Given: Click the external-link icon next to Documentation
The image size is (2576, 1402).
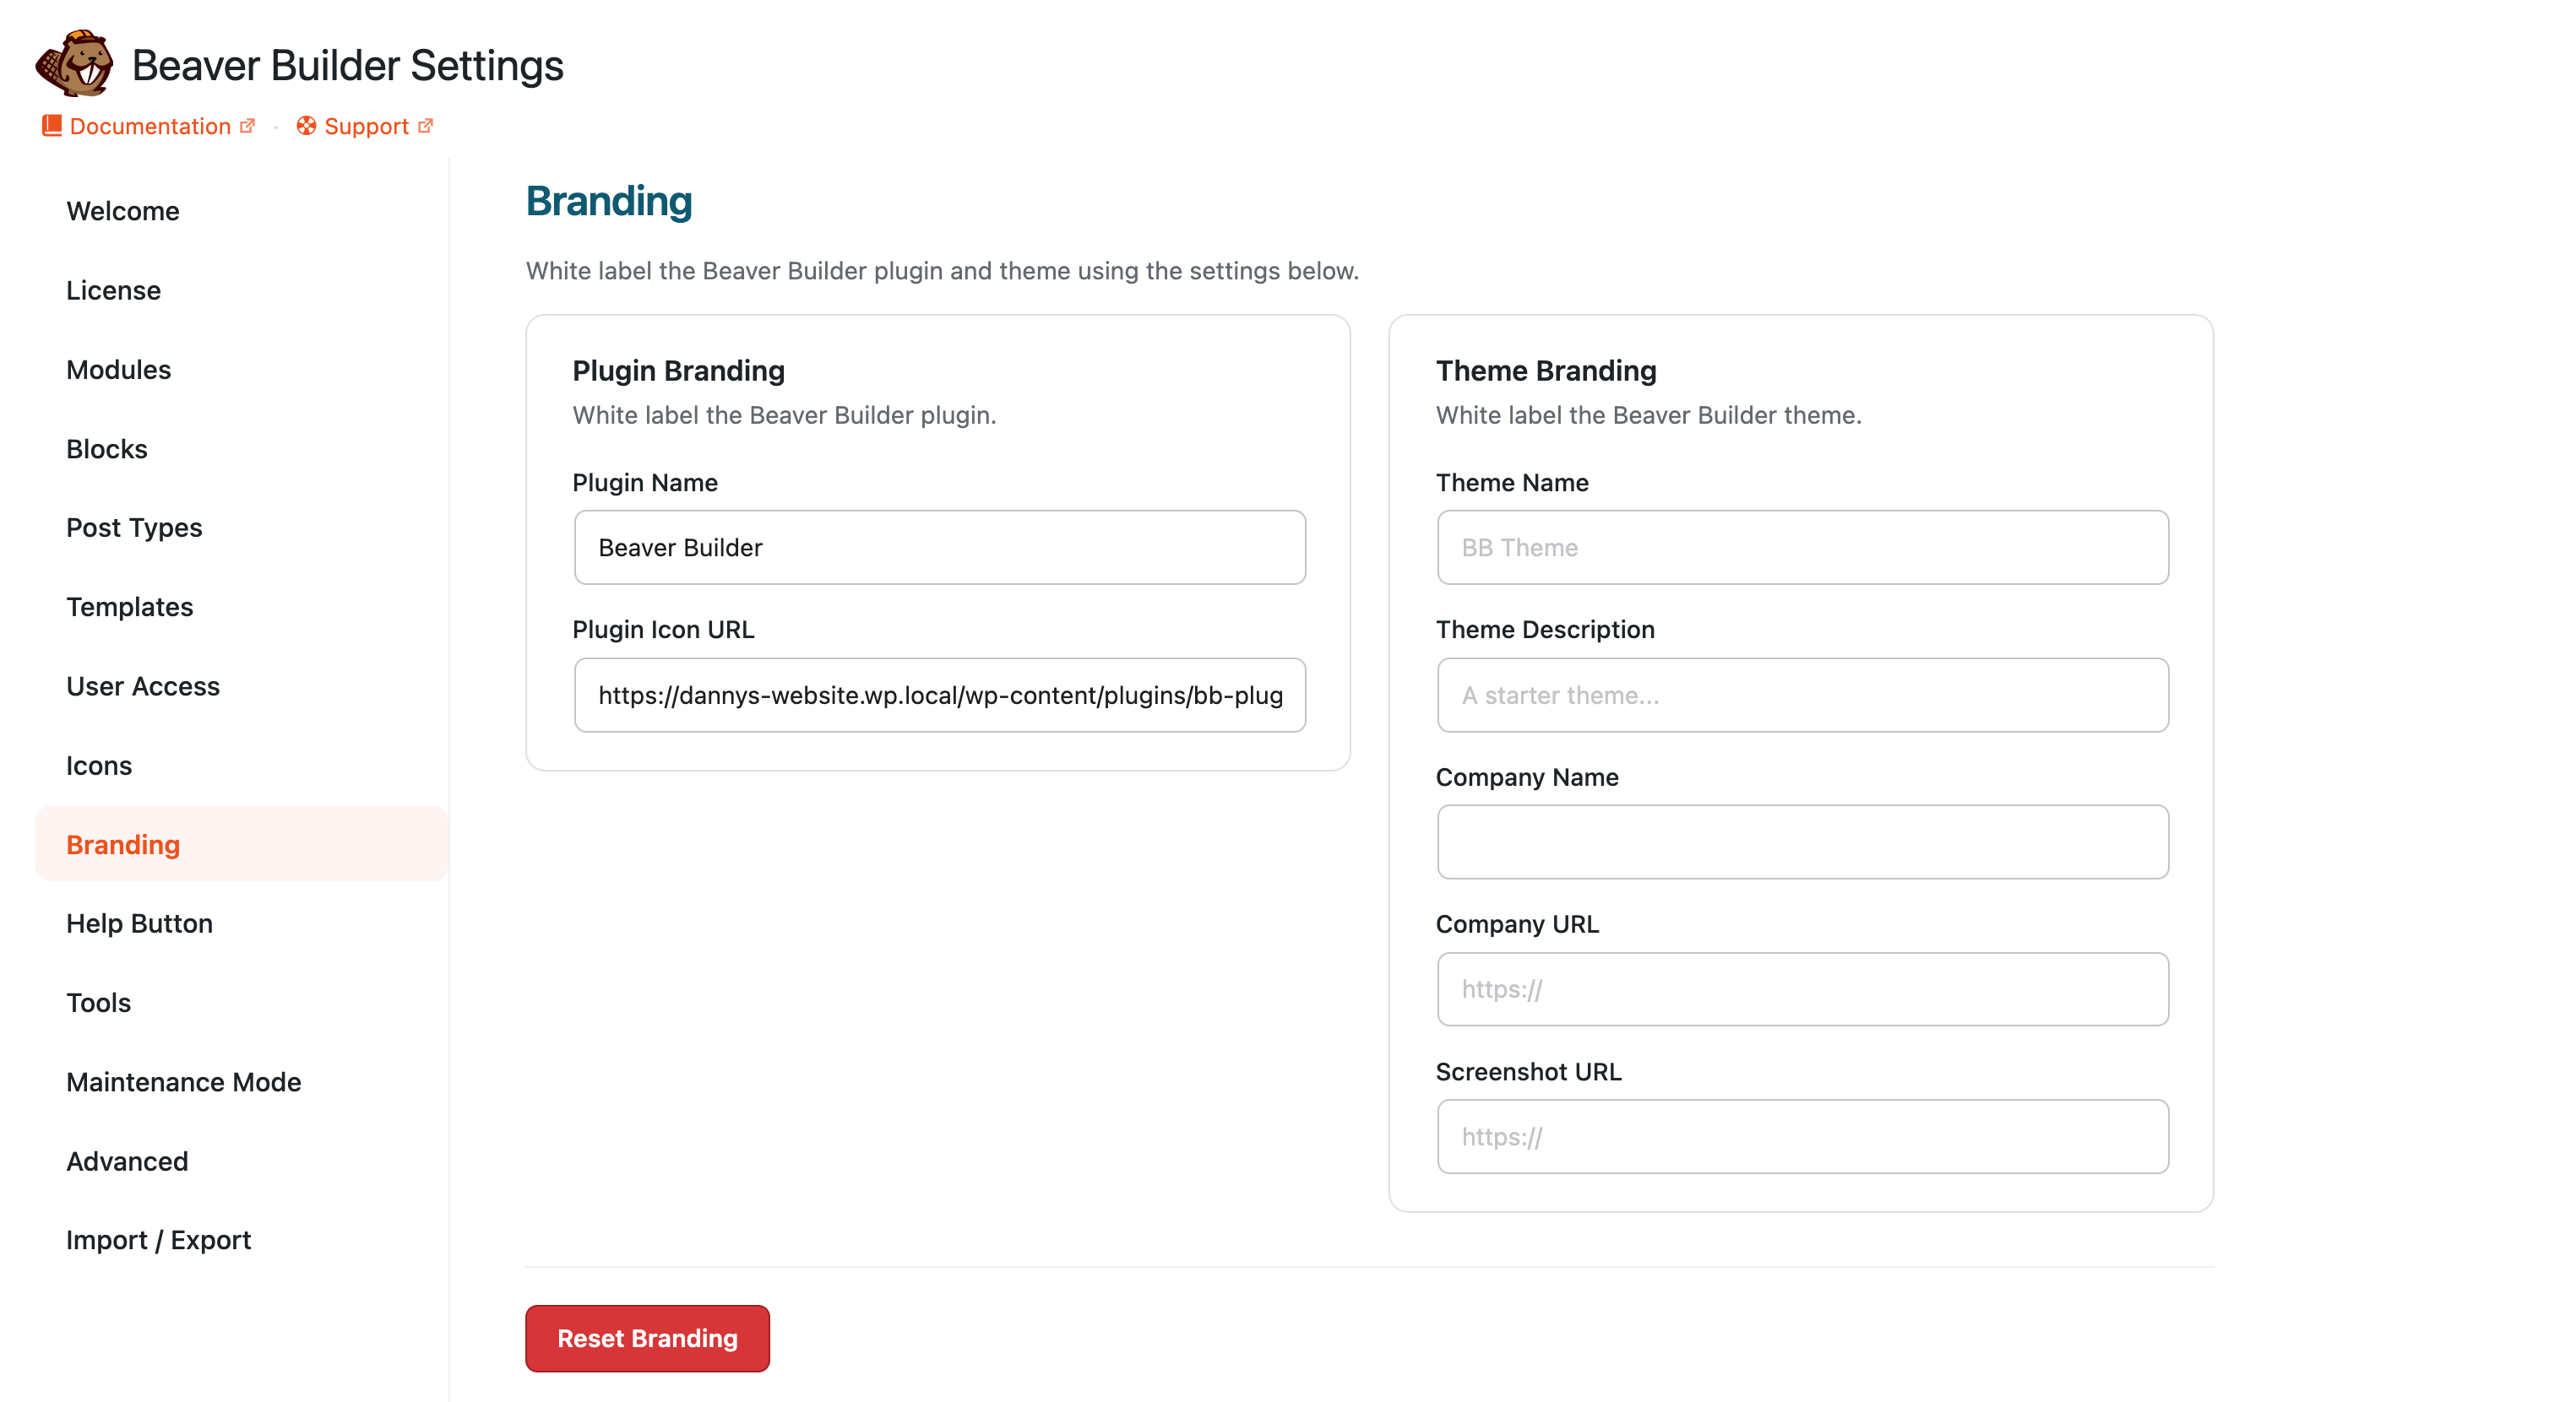Looking at the screenshot, I should [248, 126].
